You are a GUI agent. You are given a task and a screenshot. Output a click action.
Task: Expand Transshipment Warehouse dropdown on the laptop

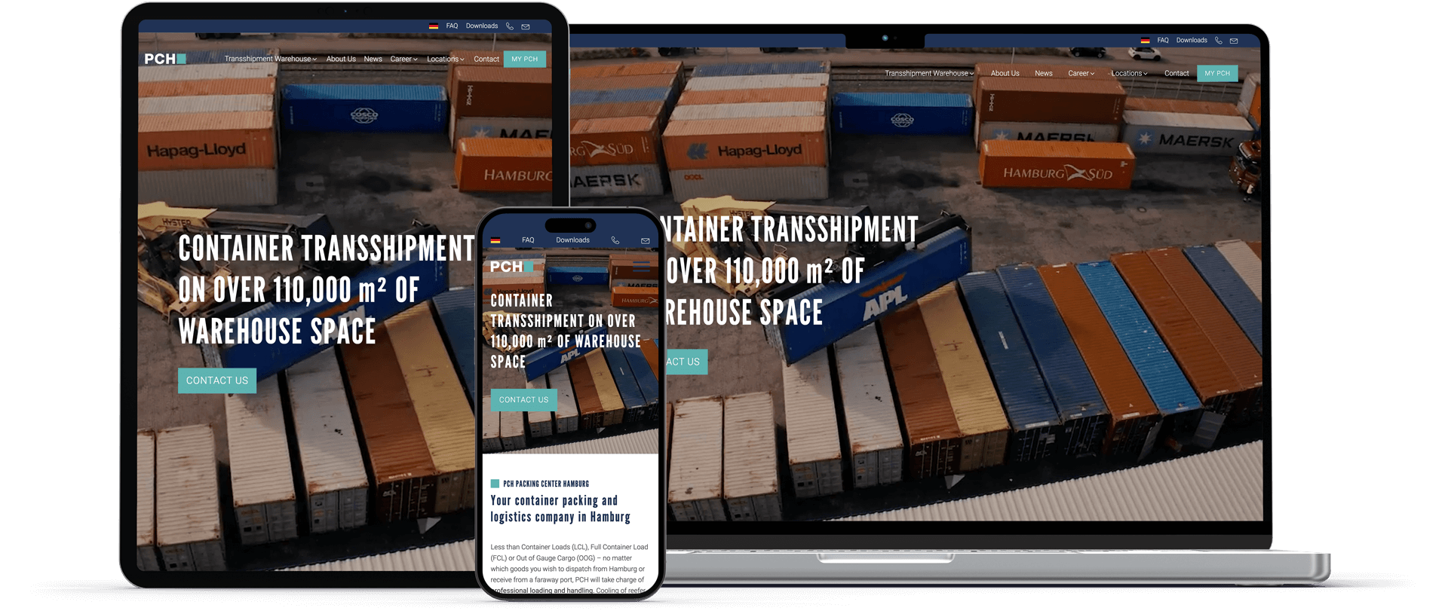click(929, 74)
